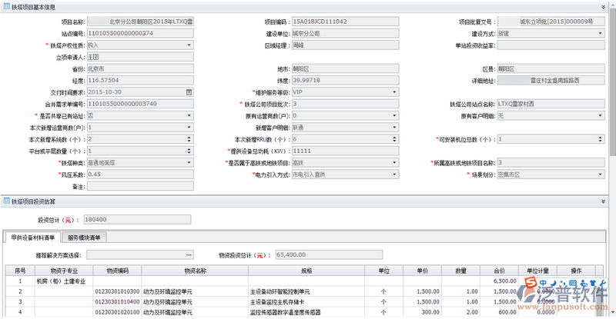Click the ellipsis browse button for 推荐解决方案选择
616x319 pixels.
click(189, 254)
